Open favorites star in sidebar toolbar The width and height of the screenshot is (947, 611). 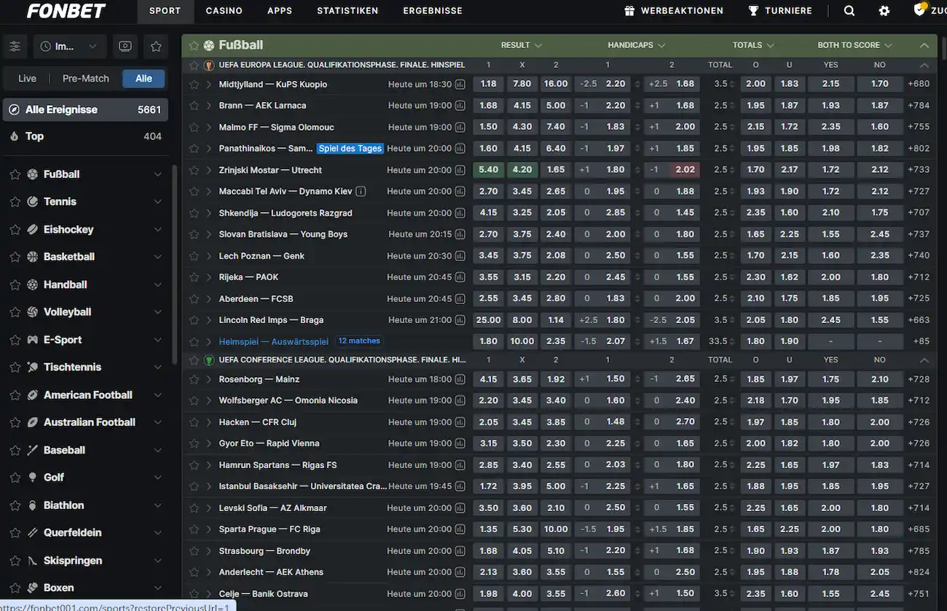156,47
